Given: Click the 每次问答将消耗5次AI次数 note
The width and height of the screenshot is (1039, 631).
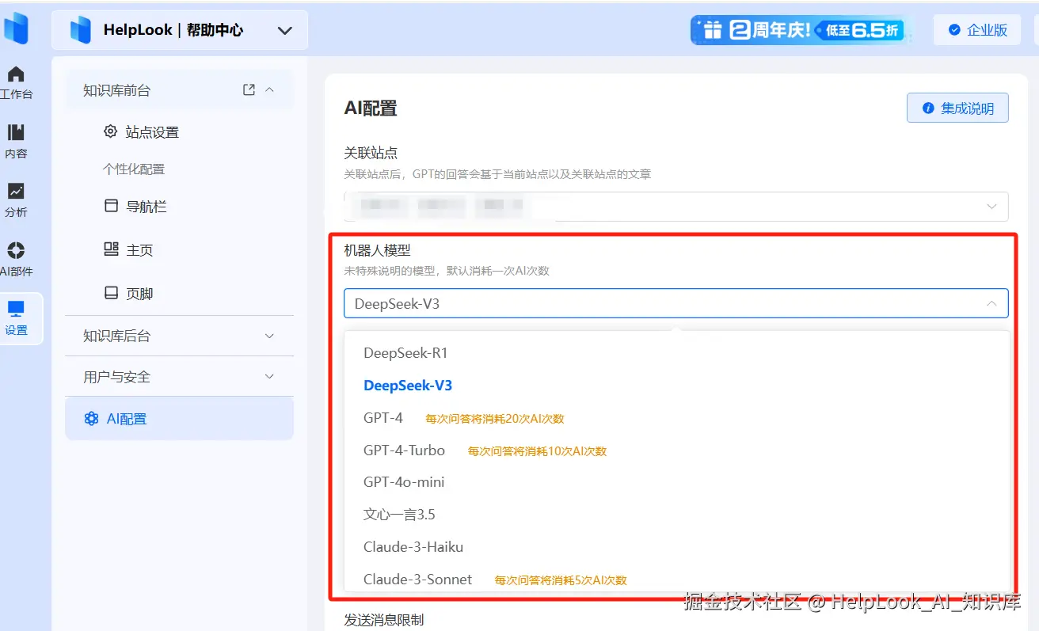Looking at the screenshot, I should point(561,580).
